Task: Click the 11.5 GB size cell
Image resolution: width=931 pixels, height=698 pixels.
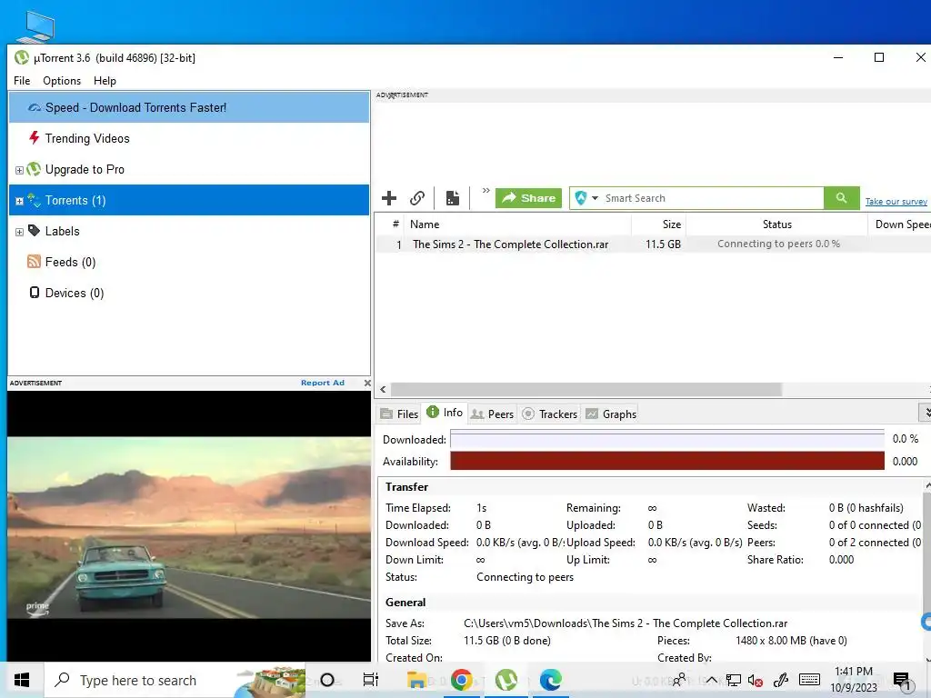Action: pyautogui.click(x=663, y=244)
